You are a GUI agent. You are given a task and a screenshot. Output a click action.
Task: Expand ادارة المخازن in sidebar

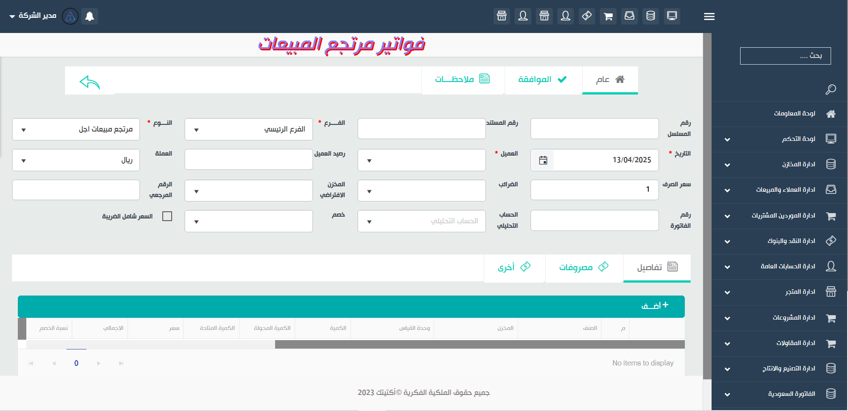click(779, 164)
